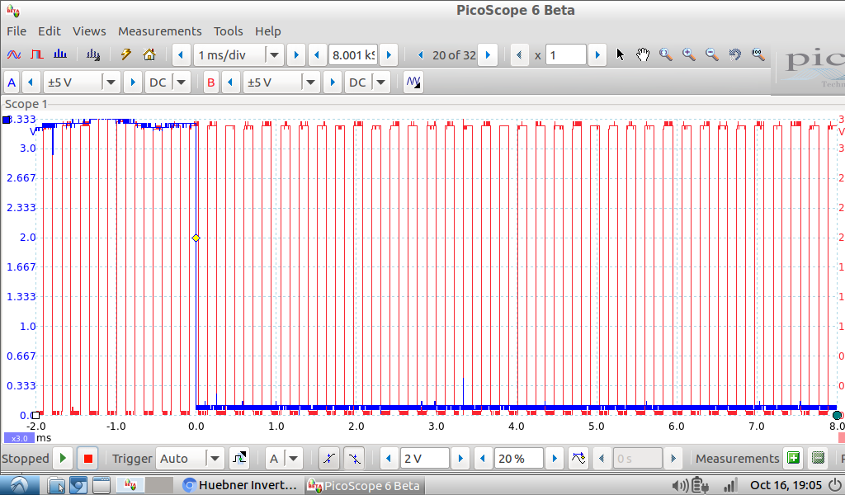Select persistence mode icon

[x=37, y=55]
